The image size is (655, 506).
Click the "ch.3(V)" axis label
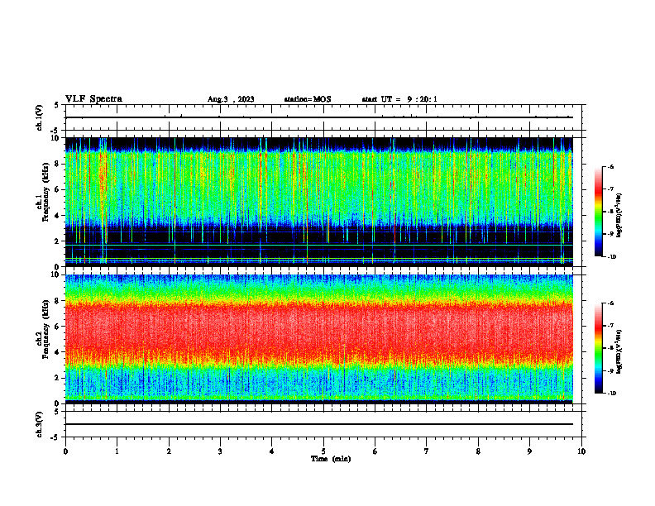coord(40,424)
